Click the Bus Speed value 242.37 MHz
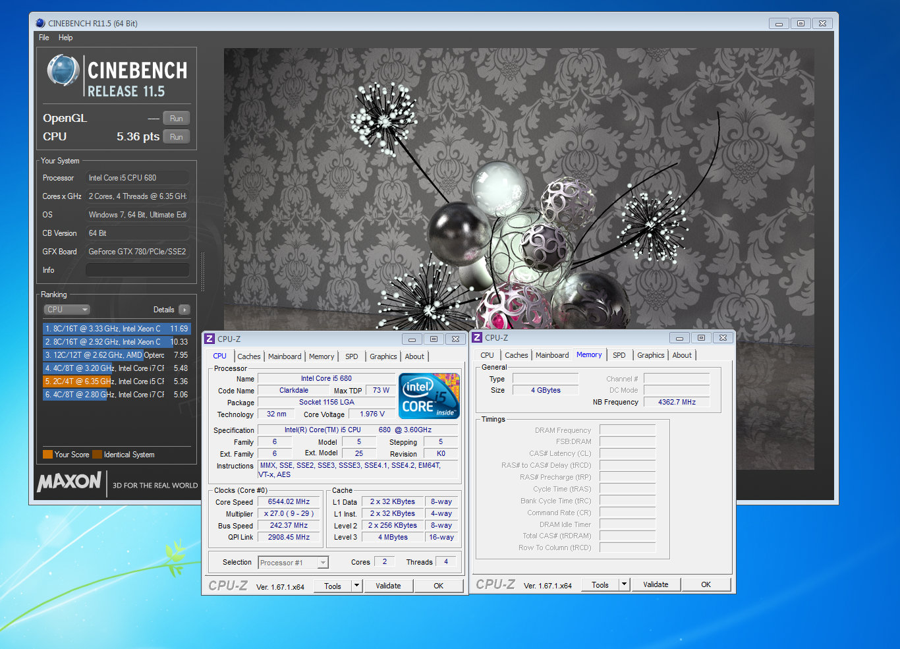 (x=289, y=526)
